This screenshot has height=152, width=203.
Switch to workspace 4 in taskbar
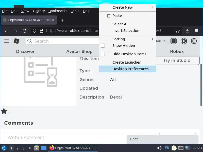(x=30, y=148)
